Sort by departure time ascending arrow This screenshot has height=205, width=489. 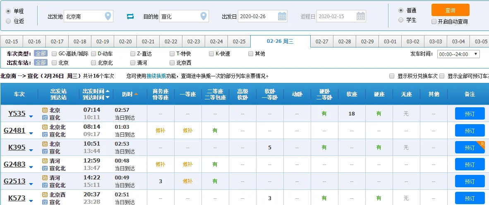coord(108,91)
